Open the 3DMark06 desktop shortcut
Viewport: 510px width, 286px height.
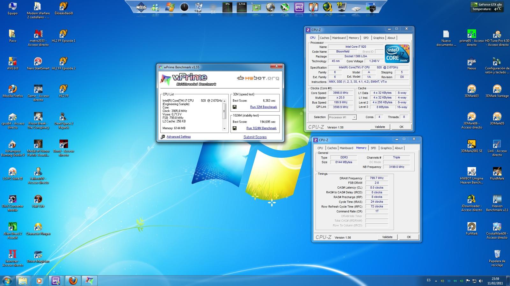coord(472,121)
